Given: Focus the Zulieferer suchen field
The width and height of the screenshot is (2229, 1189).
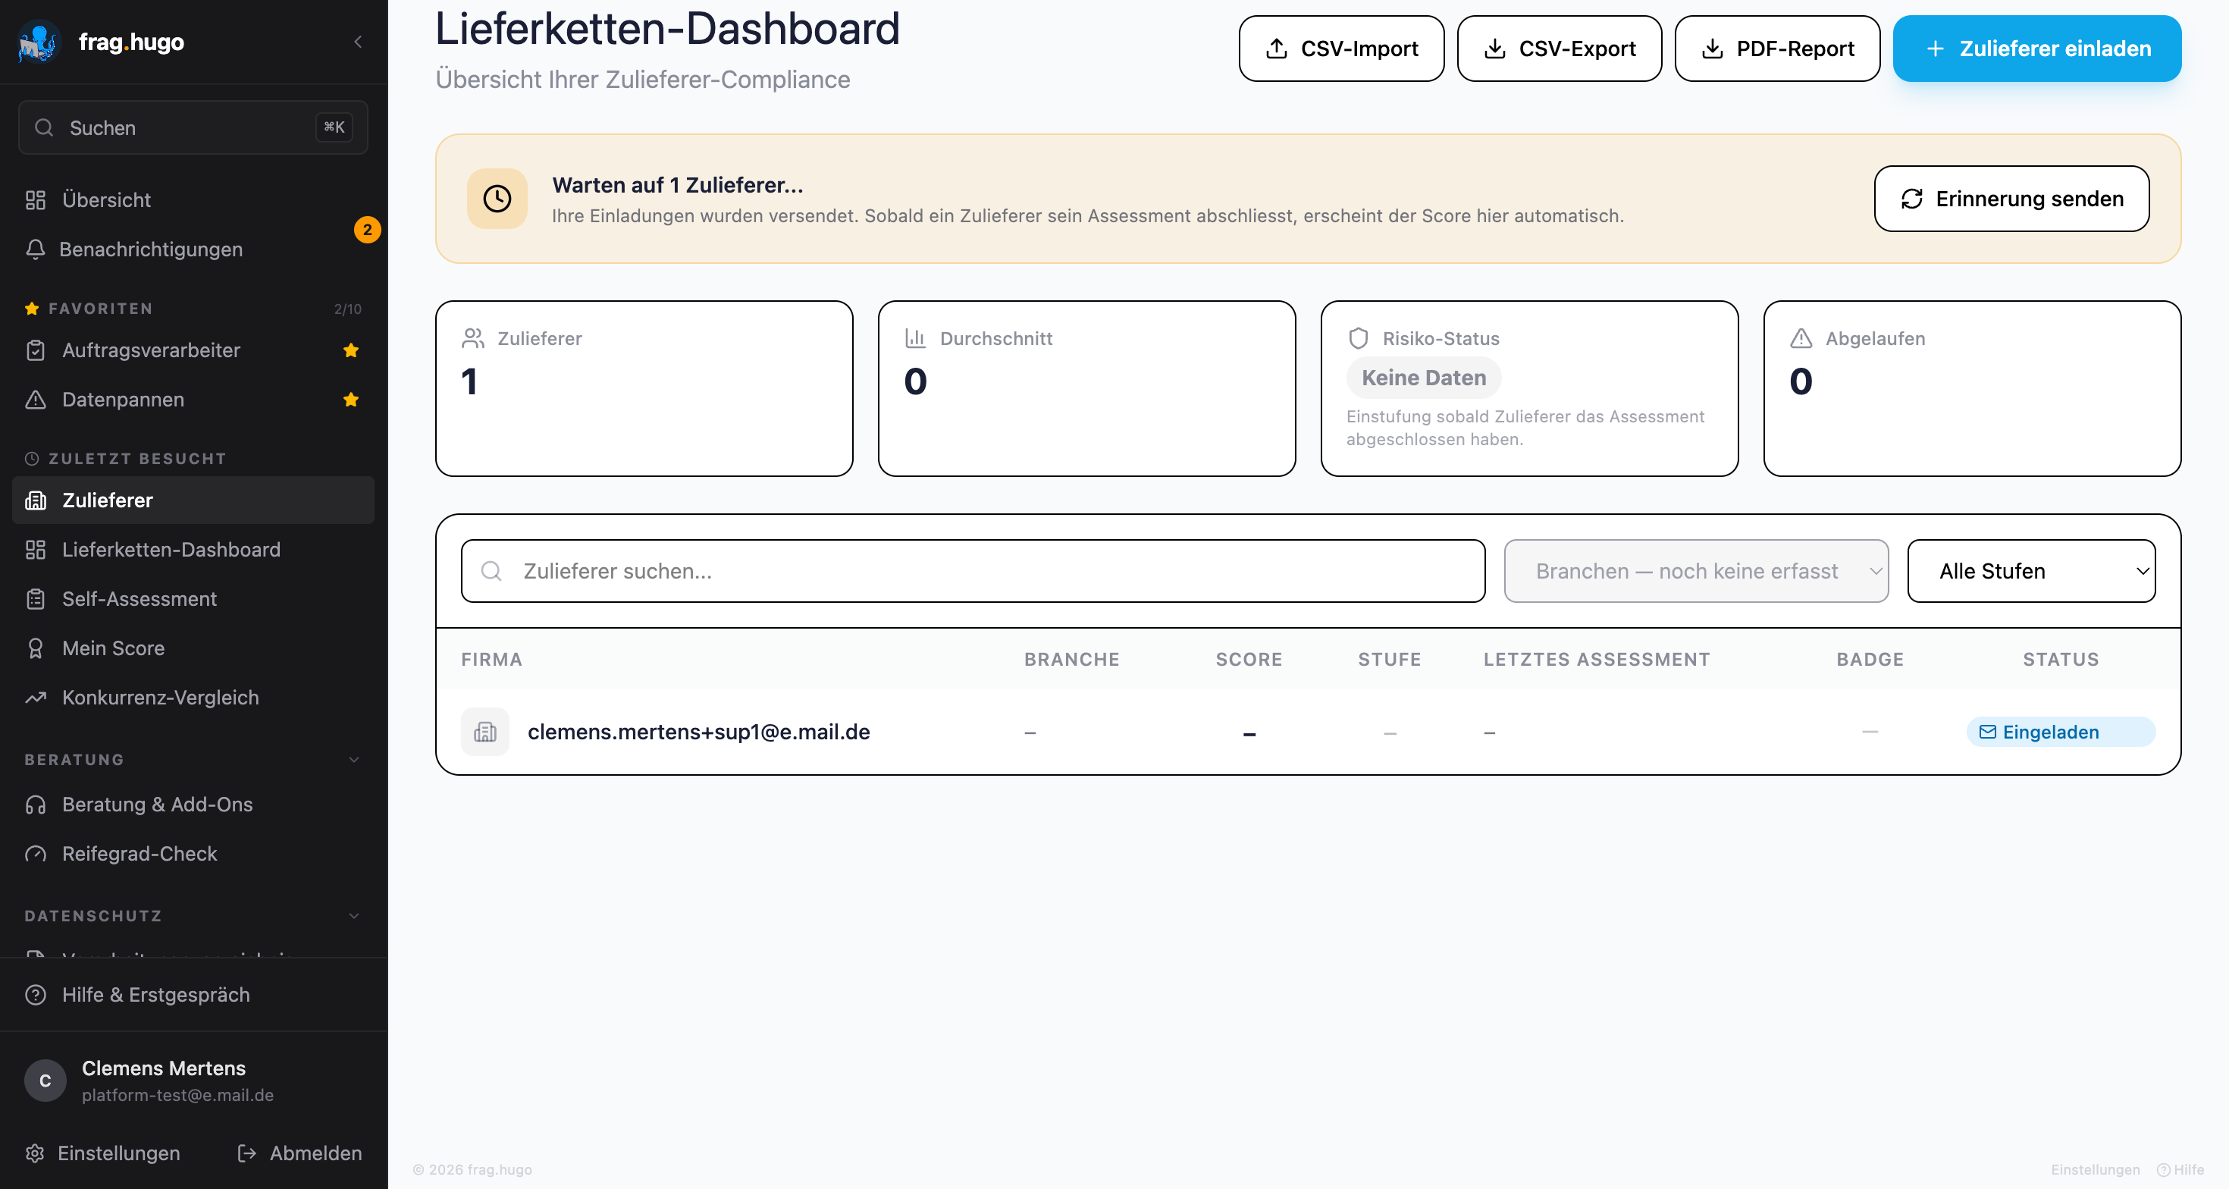Looking at the screenshot, I should tap(973, 571).
